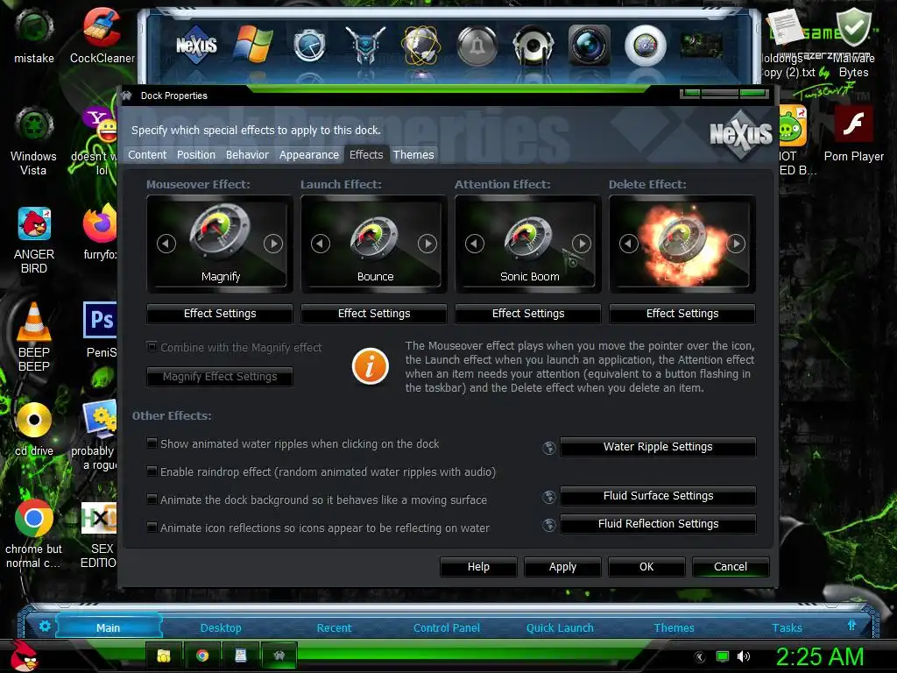Open the headphones icon in dock
897x673 pixels.
[x=533, y=46]
